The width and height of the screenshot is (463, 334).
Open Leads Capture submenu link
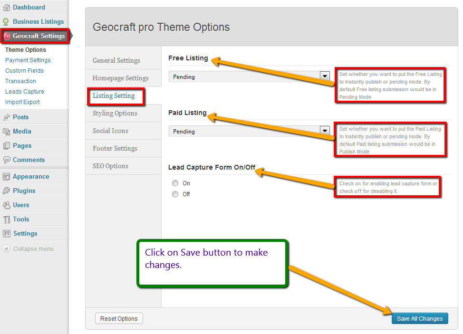click(x=25, y=92)
